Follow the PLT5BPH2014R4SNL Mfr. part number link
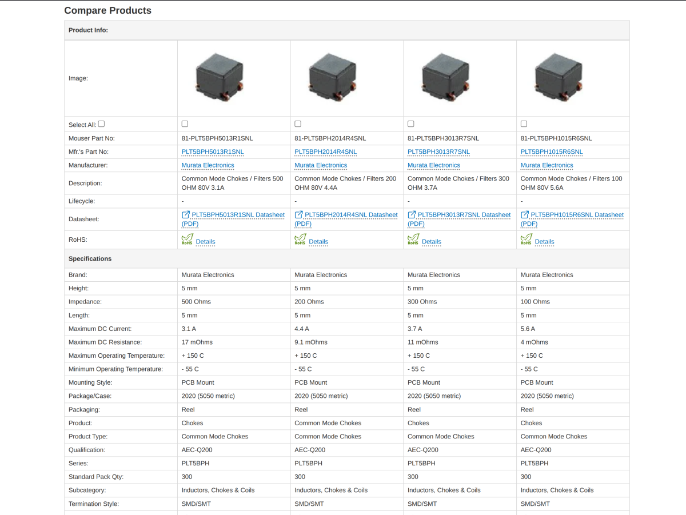Viewport: 686px width, 515px height. click(x=326, y=151)
